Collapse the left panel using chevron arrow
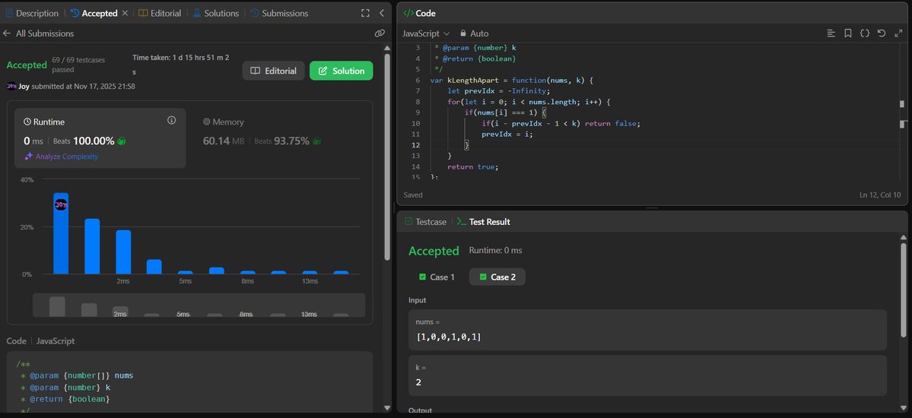Screen dimensions: 912x418 [x=382, y=13]
